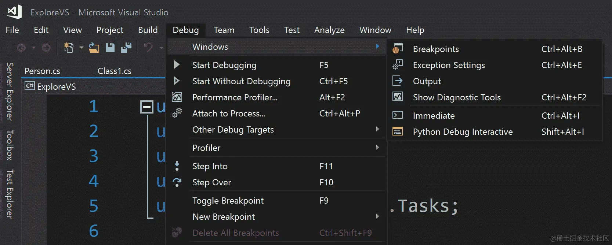Collapse the using block at line 1
This screenshot has height=245, width=612.
(x=146, y=107)
